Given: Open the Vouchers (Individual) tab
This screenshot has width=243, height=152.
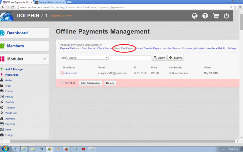Looking at the screenshot, I should click(x=193, y=48).
